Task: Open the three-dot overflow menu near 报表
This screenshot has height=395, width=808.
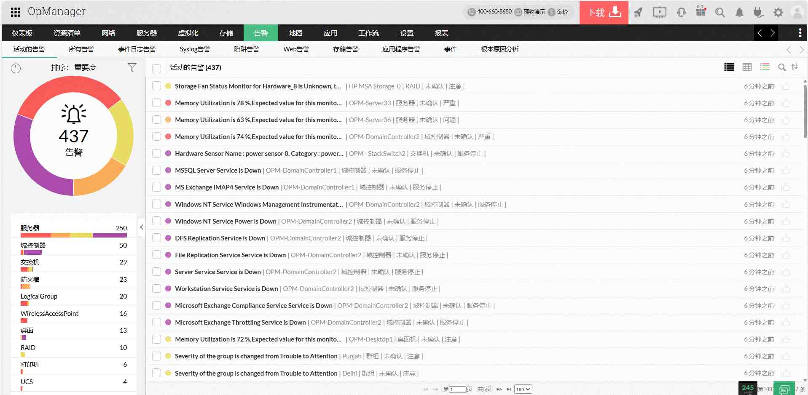Action: [800, 33]
